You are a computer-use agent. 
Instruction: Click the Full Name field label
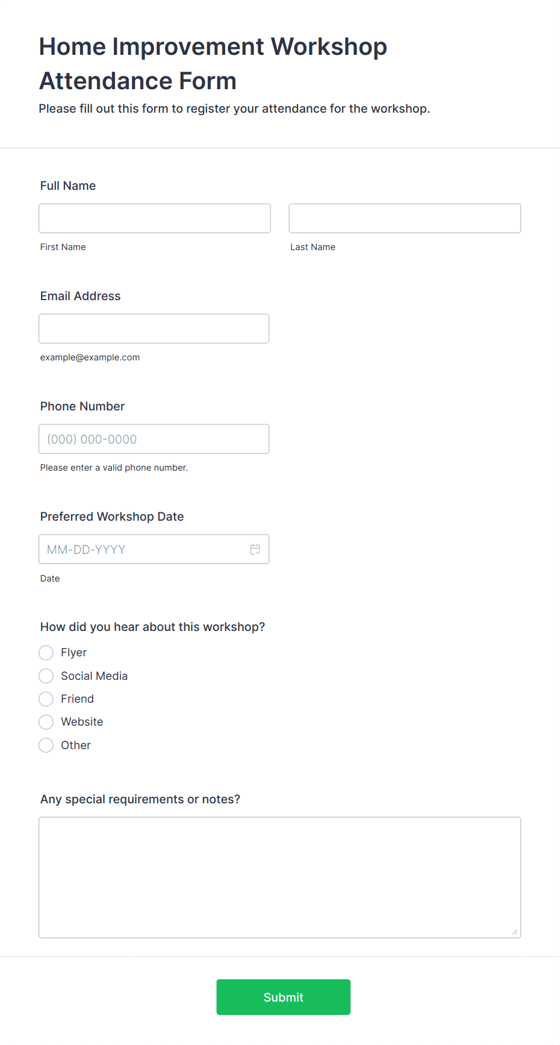click(68, 186)
